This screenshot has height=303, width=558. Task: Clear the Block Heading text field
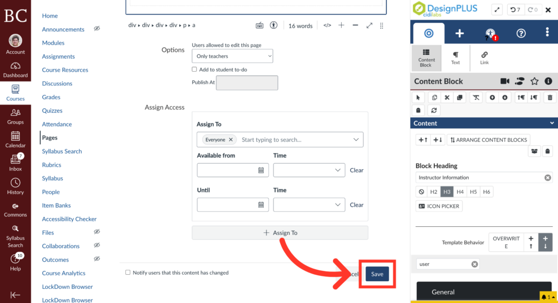(x=547, y=177)
